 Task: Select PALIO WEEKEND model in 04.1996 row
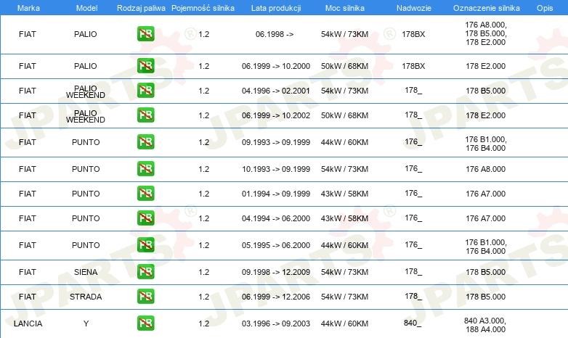coord(86,91)
